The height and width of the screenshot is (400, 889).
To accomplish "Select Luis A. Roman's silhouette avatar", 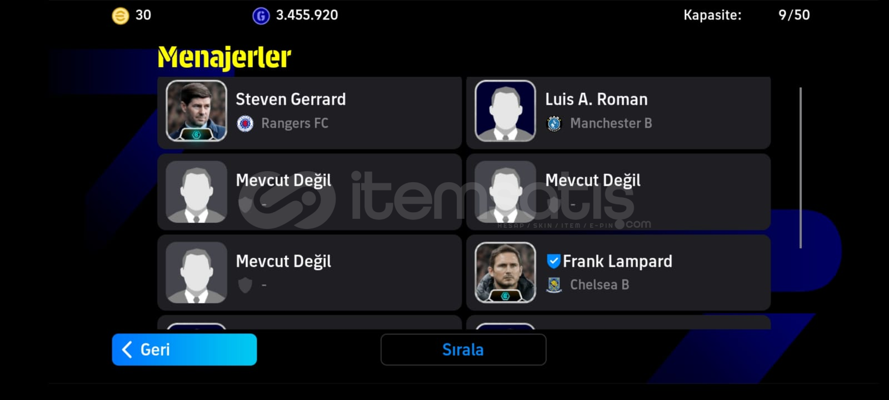I will pyautogui.click(x=506, y=111).
